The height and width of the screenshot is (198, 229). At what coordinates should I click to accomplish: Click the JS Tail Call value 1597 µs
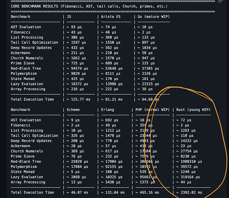pyautogui.click(x=76, y=42)
